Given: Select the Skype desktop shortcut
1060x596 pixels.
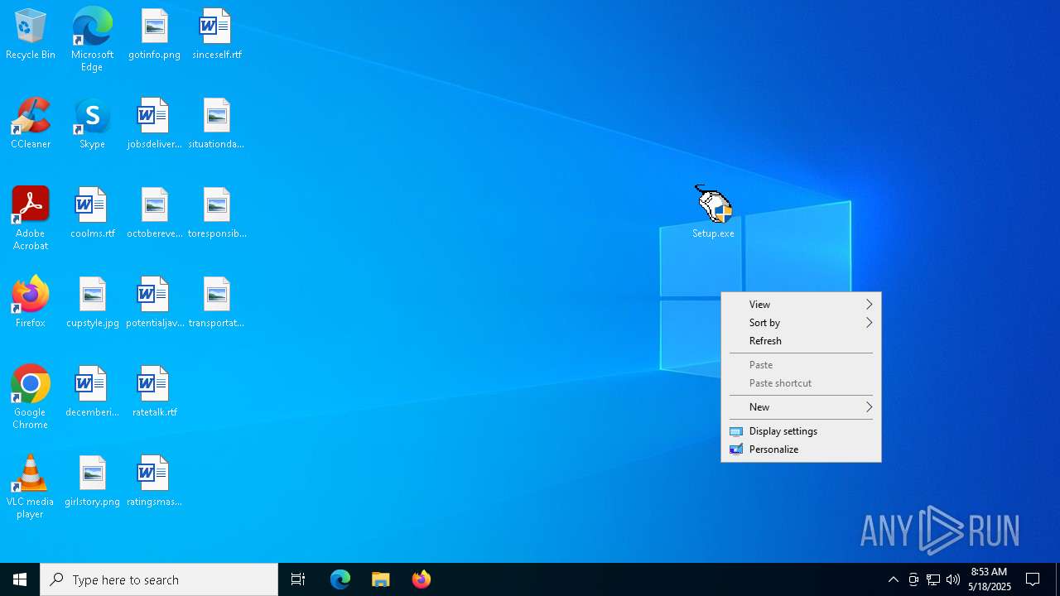Looking at the screenshot, I should (x=92, y=124).
